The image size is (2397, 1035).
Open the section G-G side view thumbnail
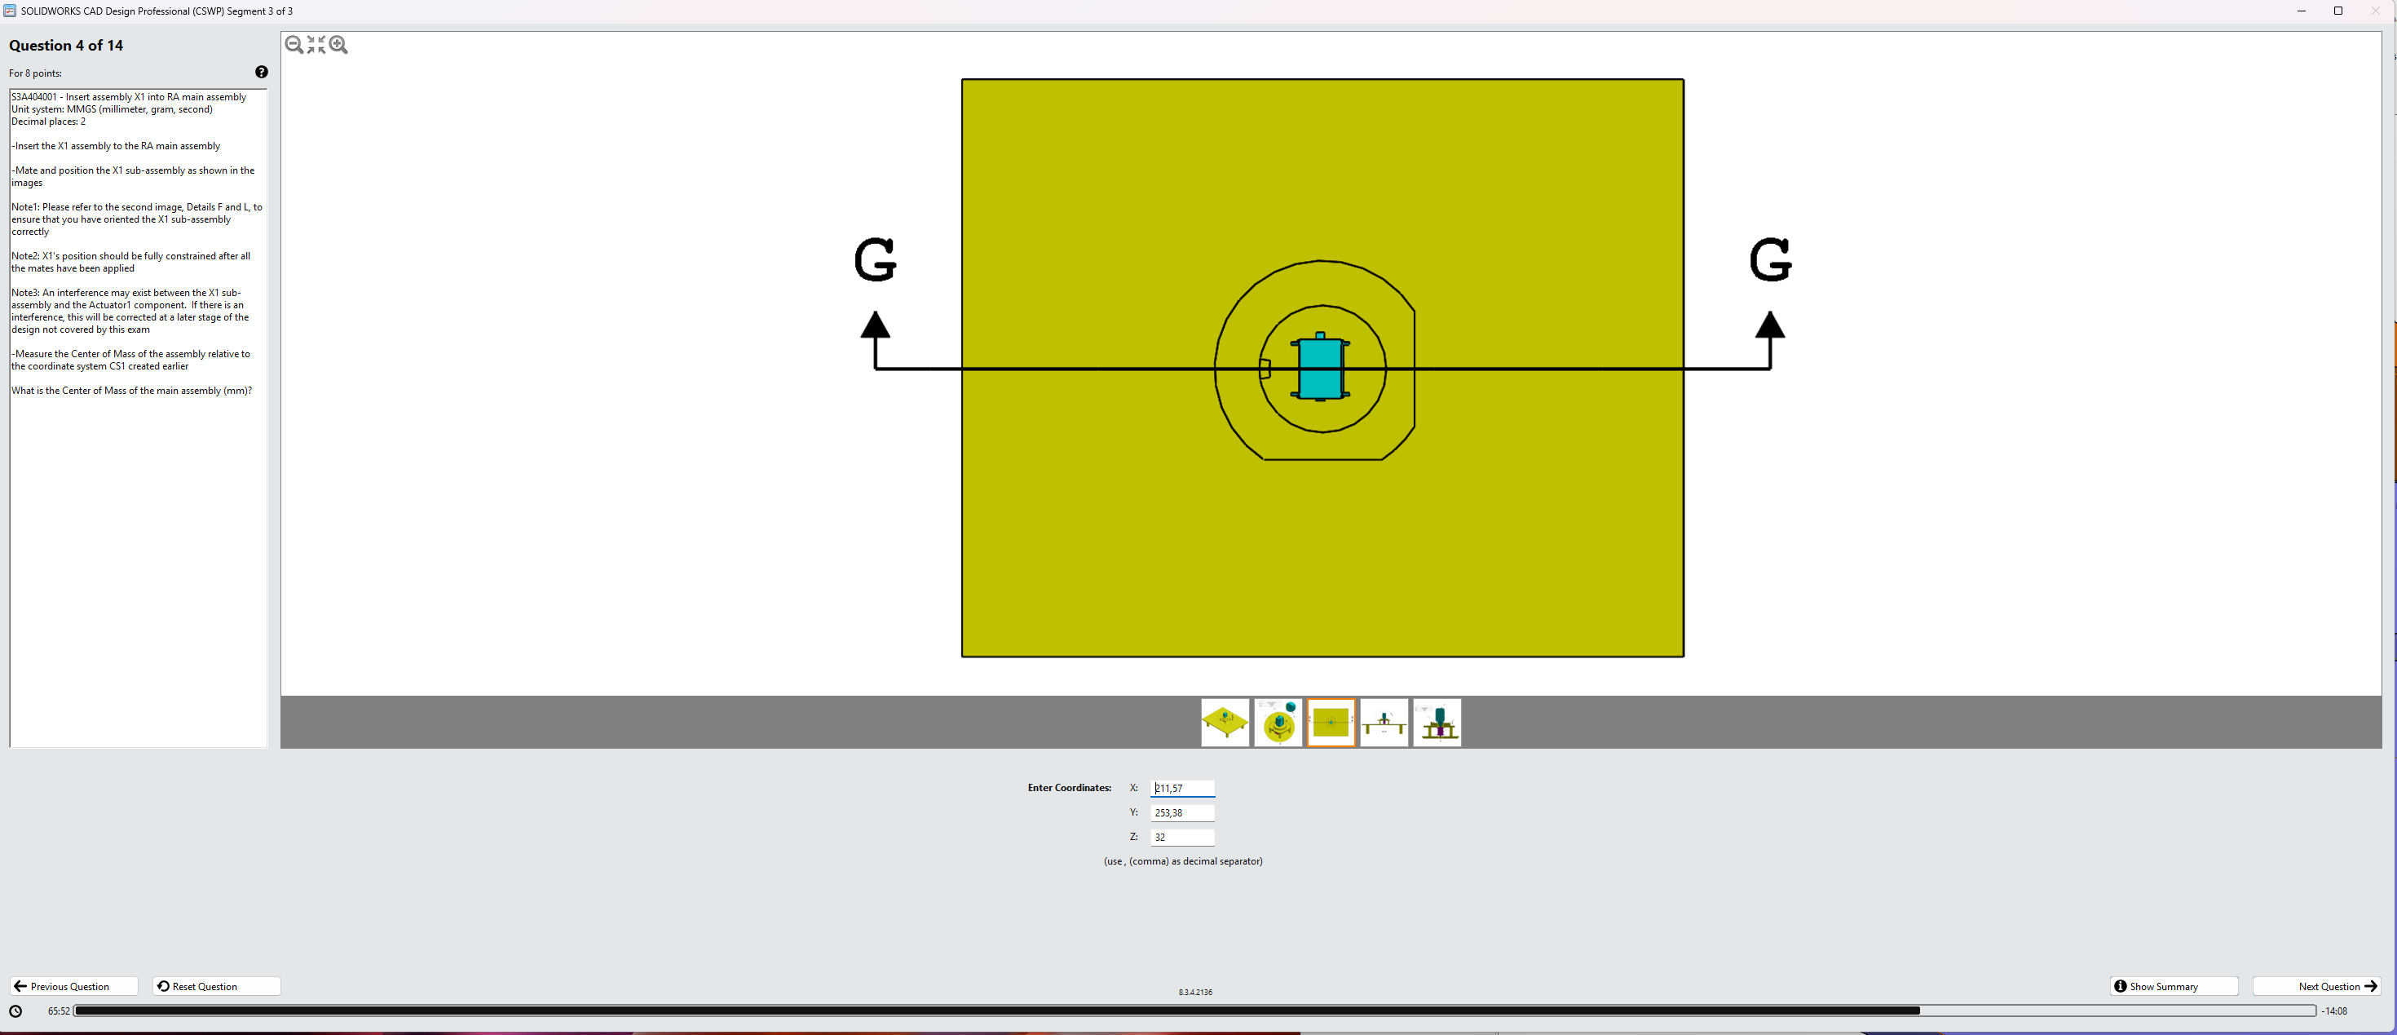1384,723
